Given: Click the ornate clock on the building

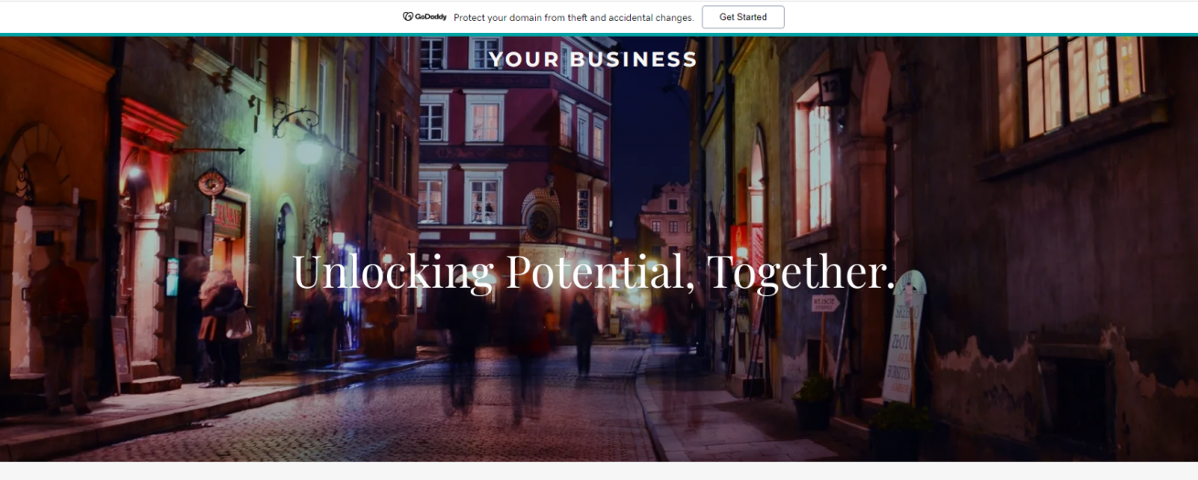Looking at the screenshot, I should click(x=540, y=218).
